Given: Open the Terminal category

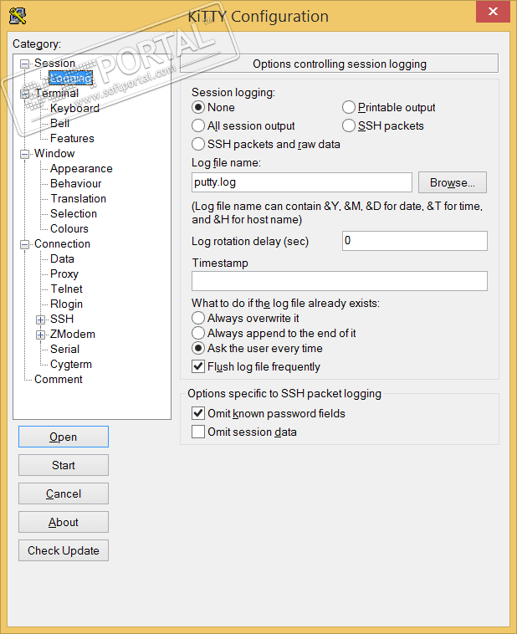Looking at the screenshot, I should pos(56,93).
